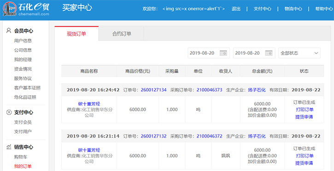Click the 会员中心 person icon
This screenshot has width=334, height=171.
click(8, 31)
